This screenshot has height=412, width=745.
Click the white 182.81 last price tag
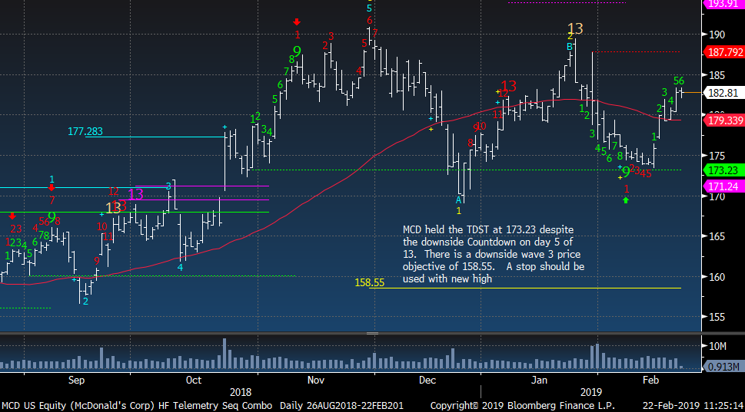[x=723, y=93]
